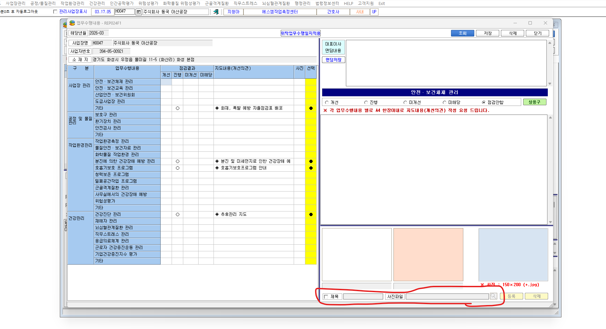Click scroll down arrow of 지도내용 text area
The height and width of the screenshot is (329, 606).
(550, 222)
